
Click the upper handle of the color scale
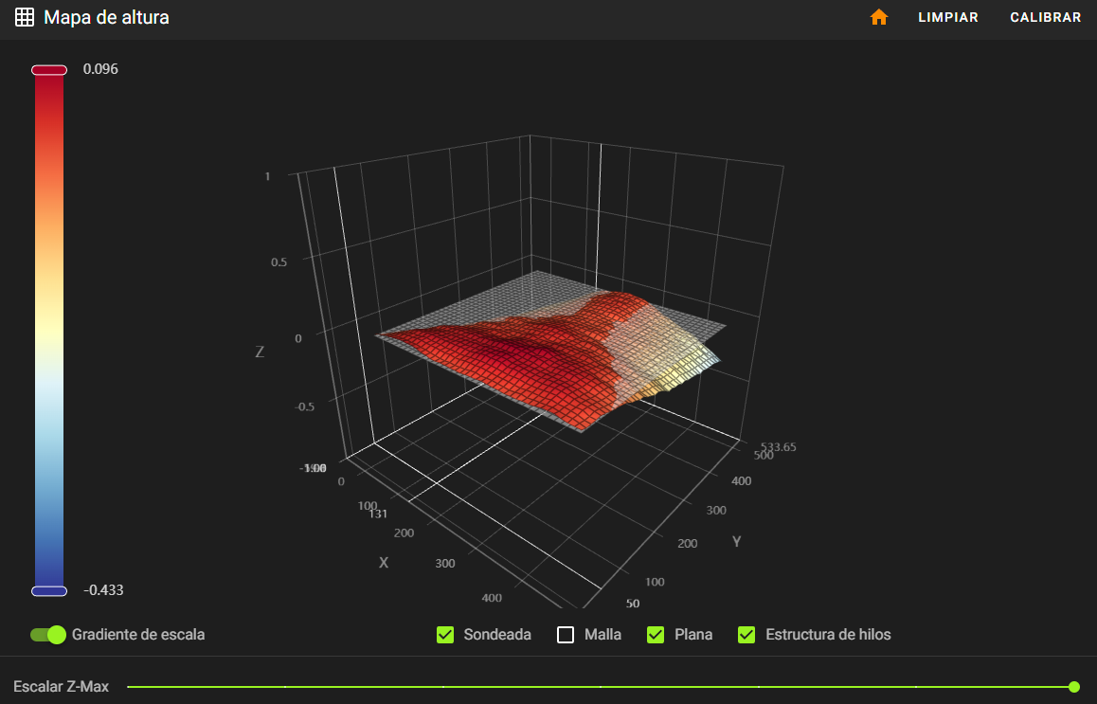click(49, 70)
